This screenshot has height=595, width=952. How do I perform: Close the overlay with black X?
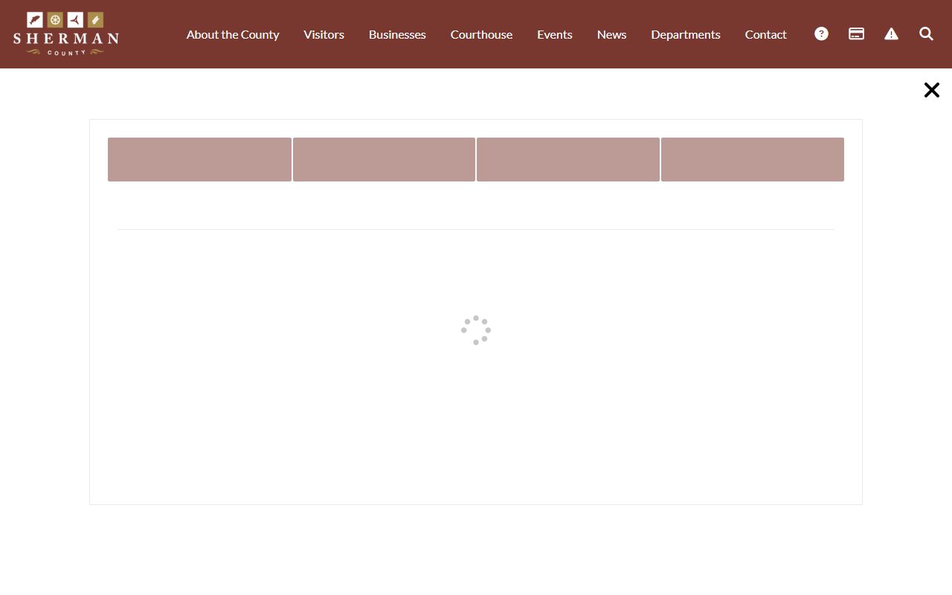pos(932,90)
